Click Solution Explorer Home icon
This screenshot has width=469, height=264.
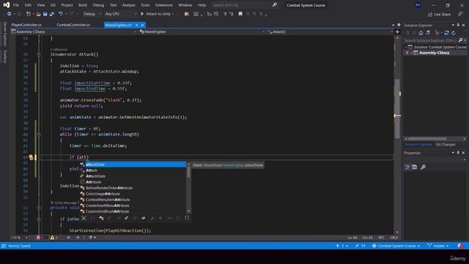pos(421,33)
